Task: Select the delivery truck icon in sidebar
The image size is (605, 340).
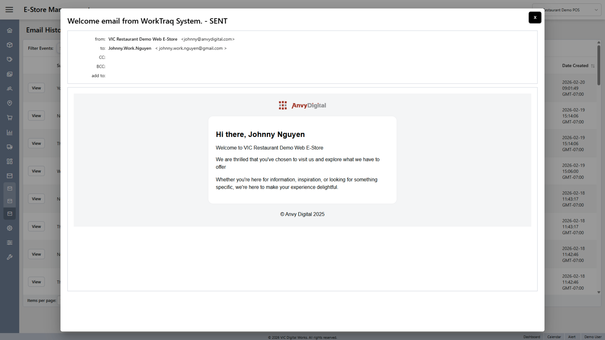Action: [10, 147]
